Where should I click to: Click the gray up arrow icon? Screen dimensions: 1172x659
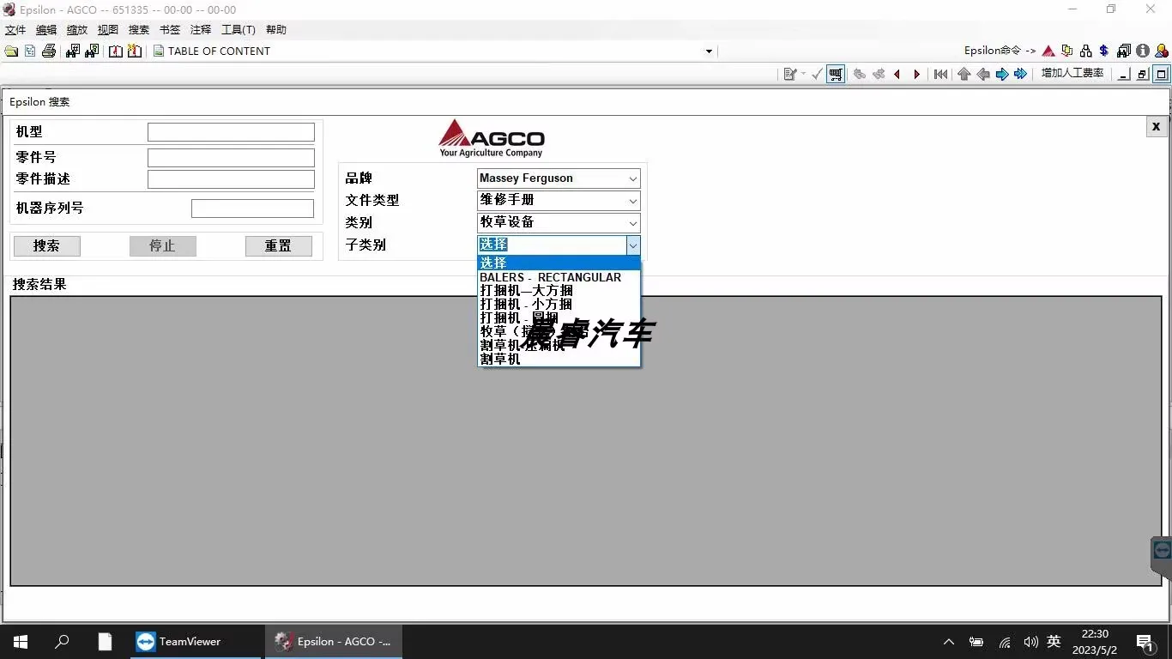(964, 75)
